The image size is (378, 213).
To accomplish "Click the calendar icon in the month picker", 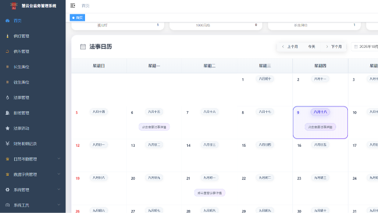I will [356, 47].
